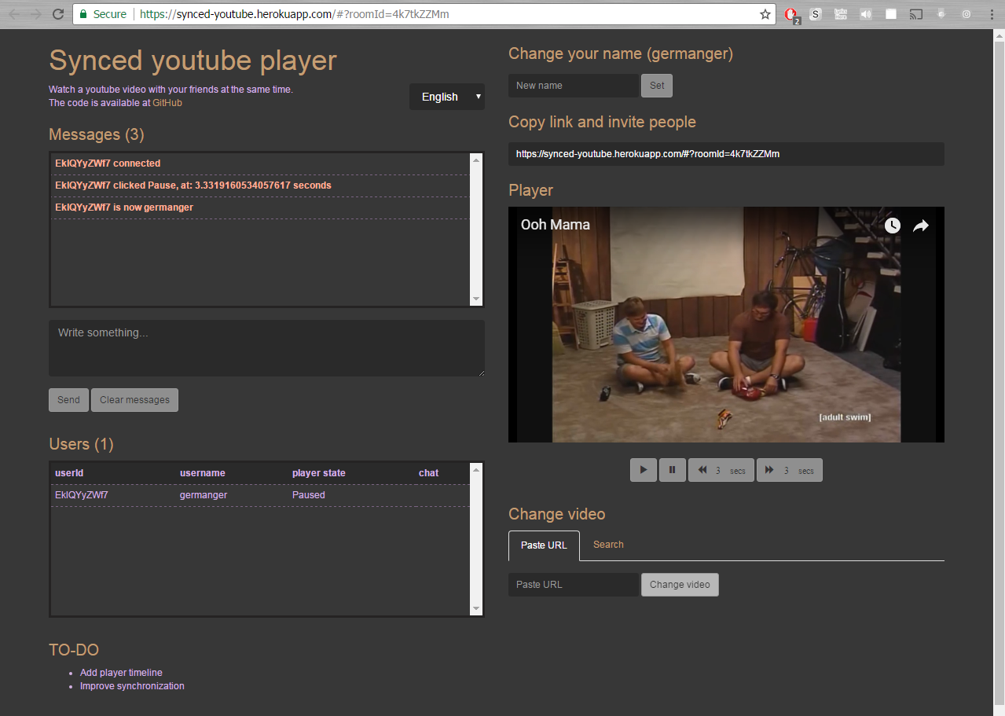The image size is (1005, 716).
Task: Click the Watch later clock icon on video
Action: [x=893, y=226]
